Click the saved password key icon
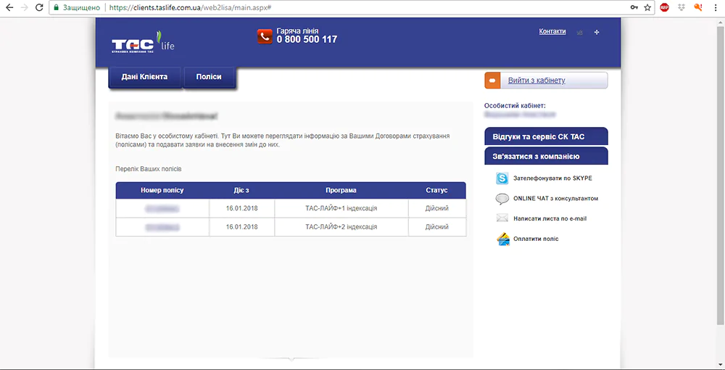This screenshot has height=370, width=725. click(634, 7)
